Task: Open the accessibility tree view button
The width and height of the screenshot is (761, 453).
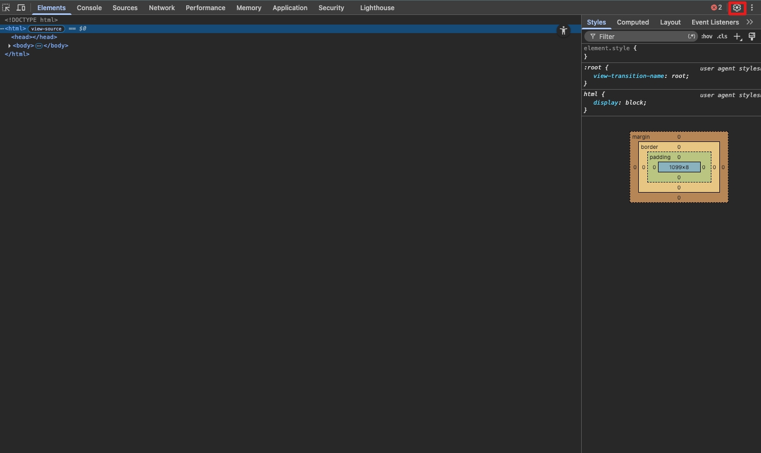Action: tap(563, 30)
